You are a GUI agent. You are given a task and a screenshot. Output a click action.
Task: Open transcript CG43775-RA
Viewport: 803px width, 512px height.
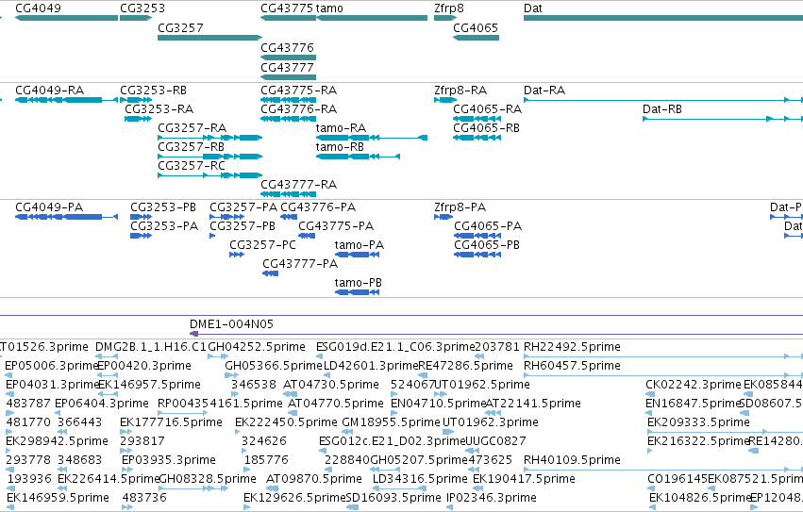tap(298, 91)
